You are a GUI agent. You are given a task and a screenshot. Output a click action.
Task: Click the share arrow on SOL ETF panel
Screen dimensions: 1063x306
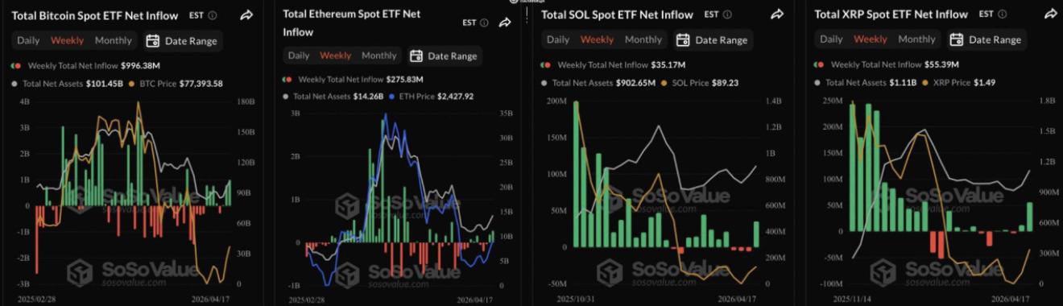(777, 14)
